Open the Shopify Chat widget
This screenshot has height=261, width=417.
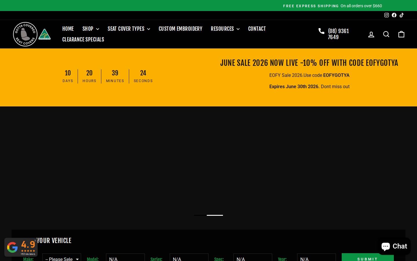coord(394,246)
